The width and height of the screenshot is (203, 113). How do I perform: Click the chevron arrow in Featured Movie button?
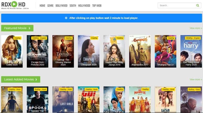tap(29, 28)
